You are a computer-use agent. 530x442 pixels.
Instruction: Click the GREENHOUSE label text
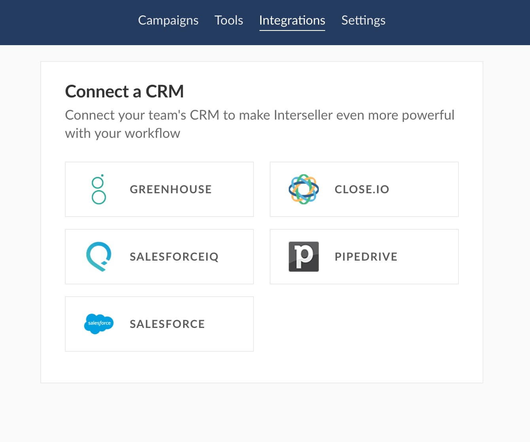(171, 189)
